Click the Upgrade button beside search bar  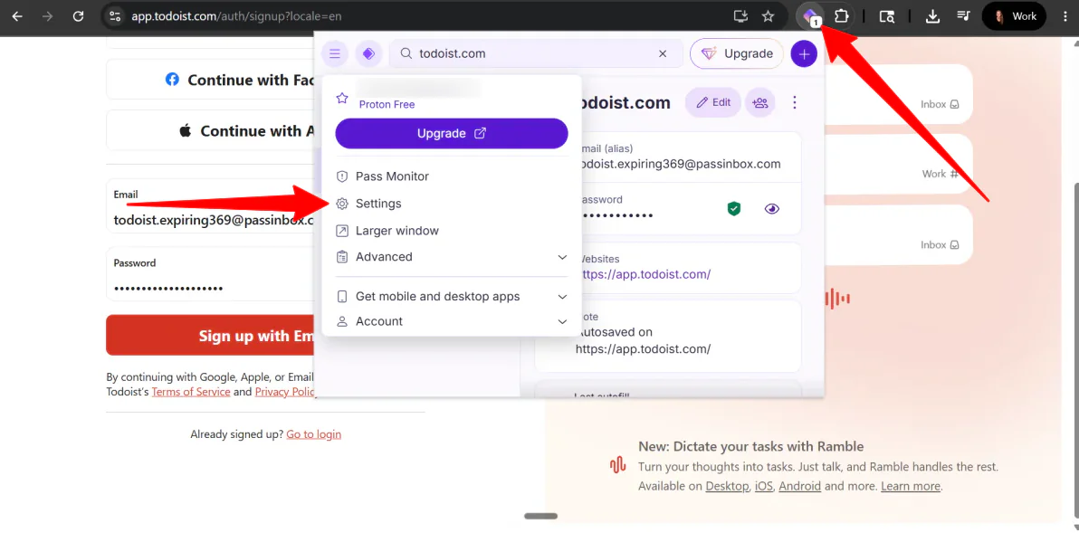click(x=737, y=53)
